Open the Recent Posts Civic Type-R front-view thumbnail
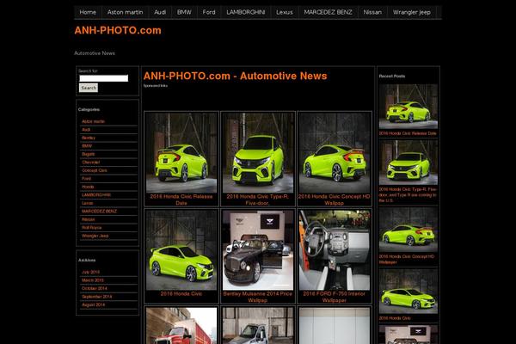Viewport: 516px width, 344px height. pos(408,163)
